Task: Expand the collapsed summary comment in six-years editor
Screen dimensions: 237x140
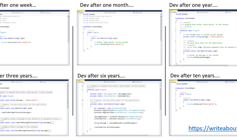Action: [x=83, y=86]
